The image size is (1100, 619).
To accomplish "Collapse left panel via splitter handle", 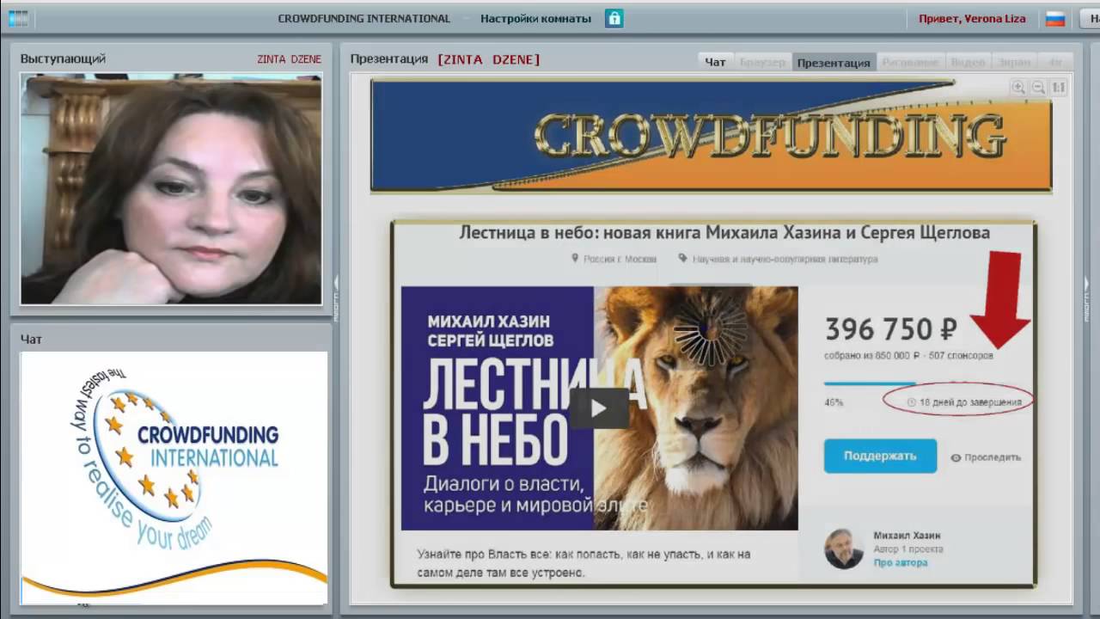I will coord(336,297).
